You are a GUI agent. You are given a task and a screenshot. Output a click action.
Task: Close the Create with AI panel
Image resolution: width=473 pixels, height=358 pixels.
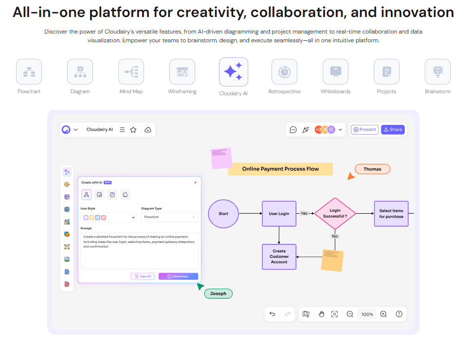pos(195,183)
